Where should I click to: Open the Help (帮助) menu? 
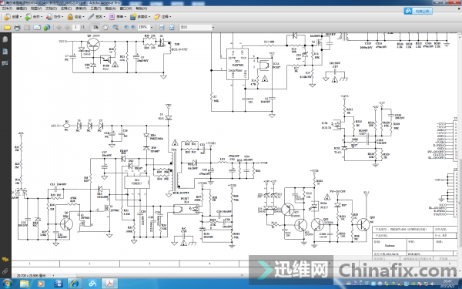click(x=141, y=8)
